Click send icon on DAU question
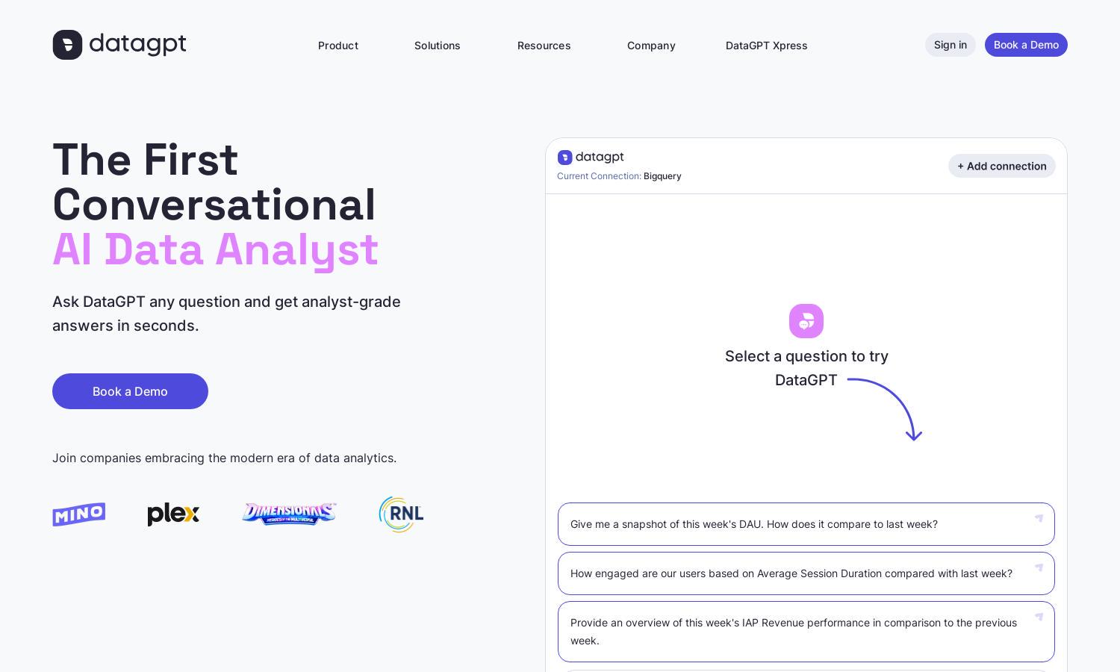Viewport: 1120px width, 672px height. click(1039, 518)
